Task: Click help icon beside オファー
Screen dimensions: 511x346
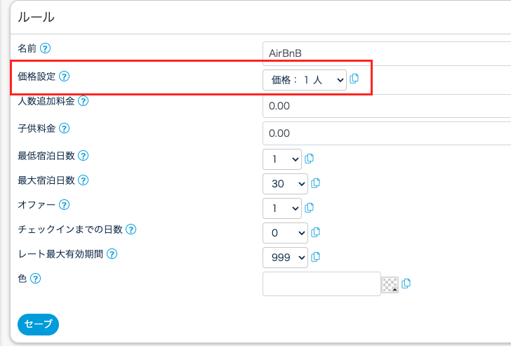Action: 65,205
